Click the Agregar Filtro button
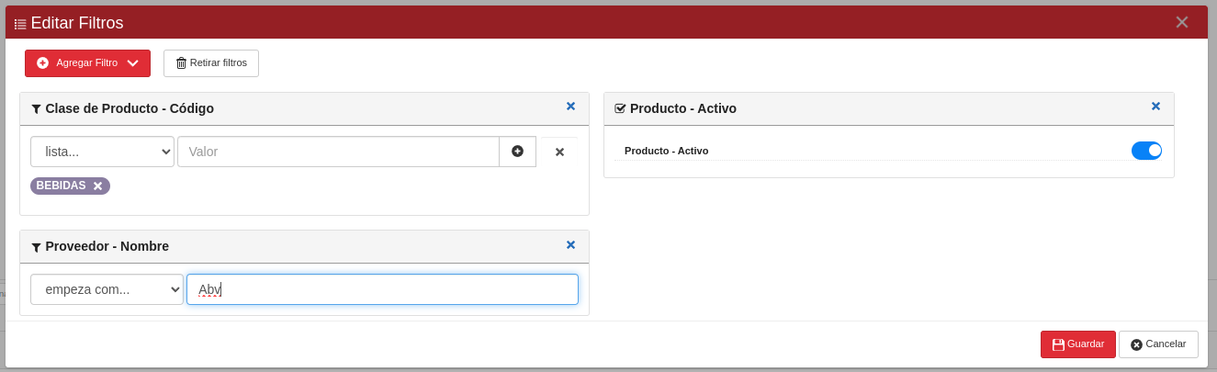The image size is (1217, 372). click(87, 63)
